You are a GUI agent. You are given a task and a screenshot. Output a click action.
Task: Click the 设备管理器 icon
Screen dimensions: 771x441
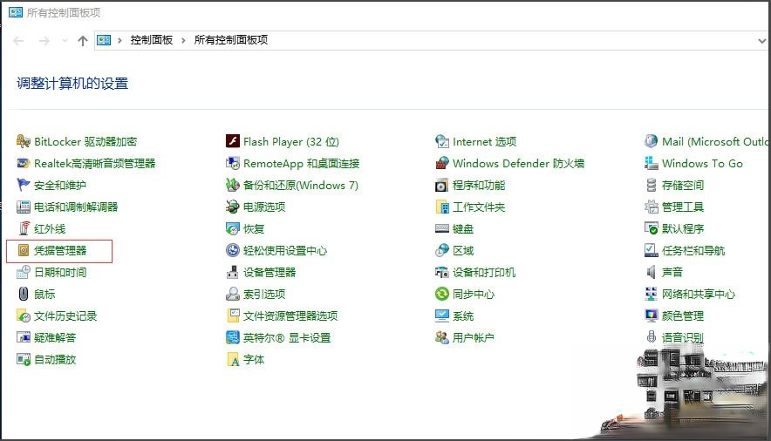point(233,272)
